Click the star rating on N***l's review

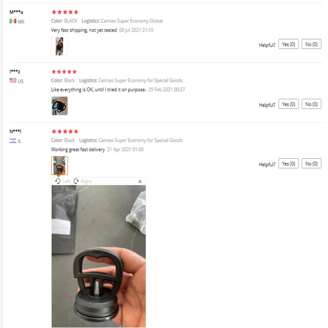tap(65, 132)
